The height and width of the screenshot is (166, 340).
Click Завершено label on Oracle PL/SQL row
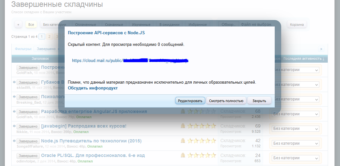click(x=28, y=156)
